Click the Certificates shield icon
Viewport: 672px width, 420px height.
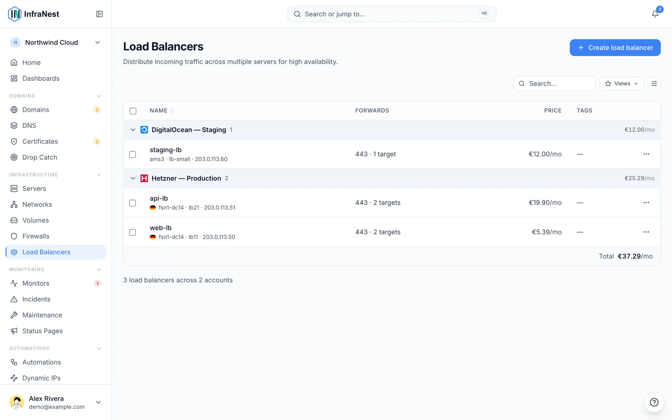(14, 141)
